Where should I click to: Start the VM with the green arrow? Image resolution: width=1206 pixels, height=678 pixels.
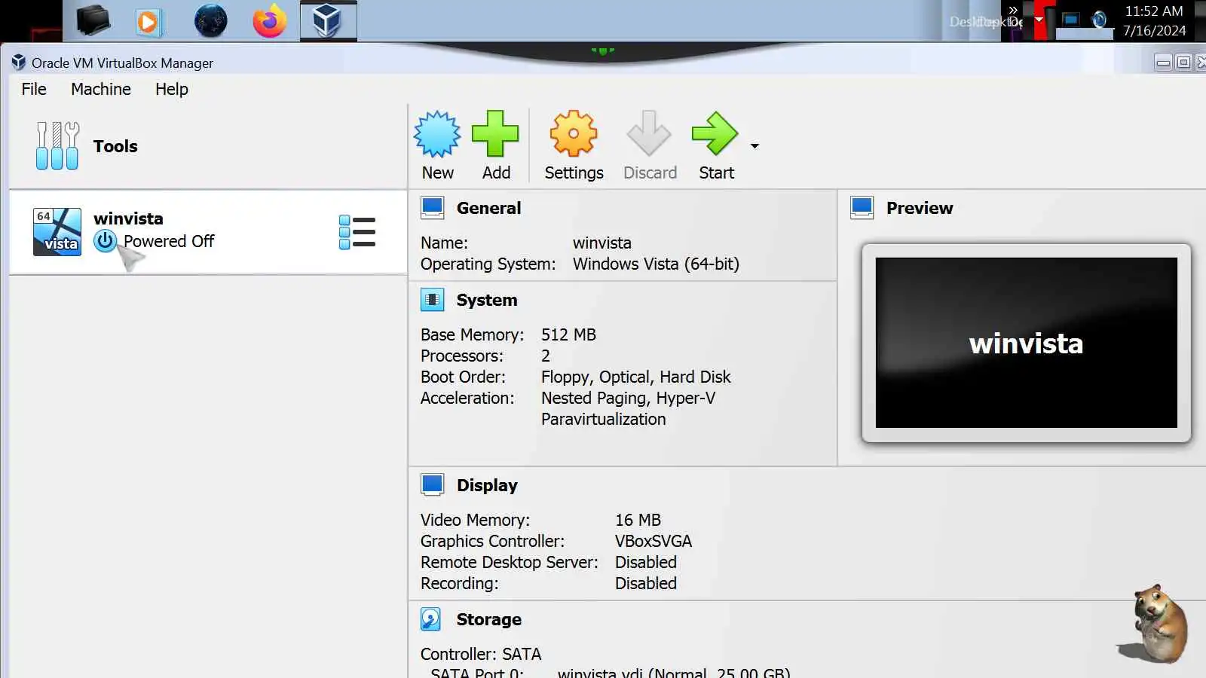click(715, 134)
